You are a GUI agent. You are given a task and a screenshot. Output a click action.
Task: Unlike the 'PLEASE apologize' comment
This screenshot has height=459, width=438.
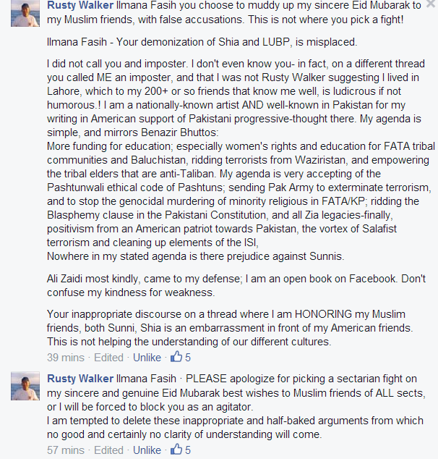147,450
